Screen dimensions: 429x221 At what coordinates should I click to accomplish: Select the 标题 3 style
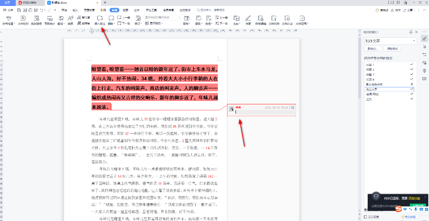point(389,75)
